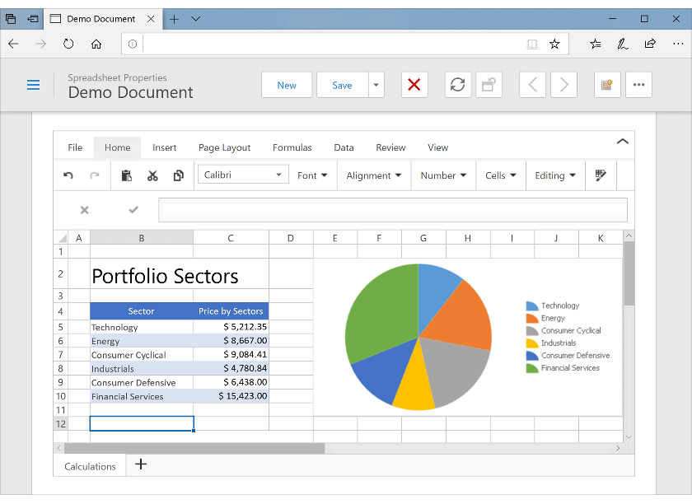Click the Paste icon
This screenshot has height=504, width=692.
tap(125, 175)
